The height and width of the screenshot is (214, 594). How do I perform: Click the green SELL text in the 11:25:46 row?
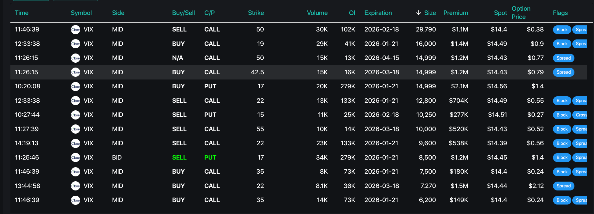tap(179, 157)
